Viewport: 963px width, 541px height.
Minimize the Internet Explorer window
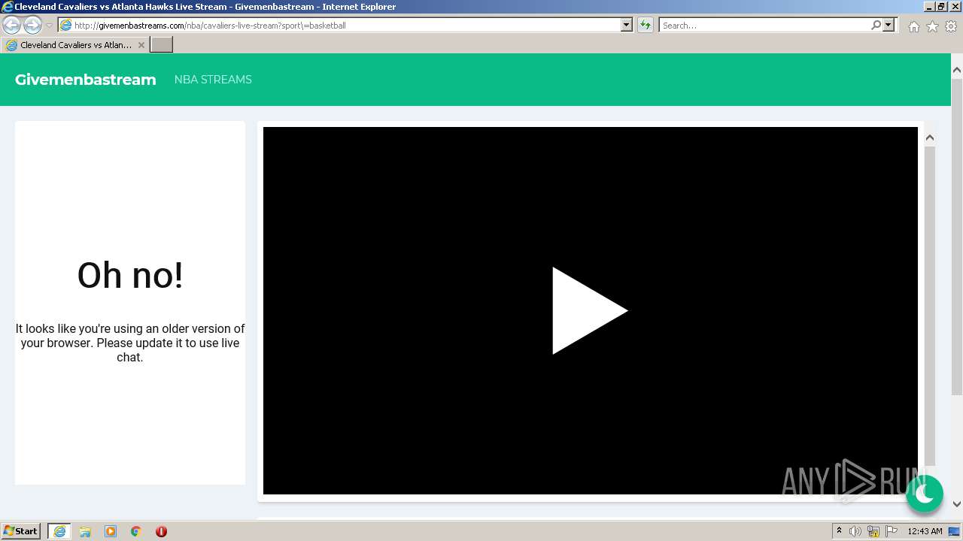928,6
